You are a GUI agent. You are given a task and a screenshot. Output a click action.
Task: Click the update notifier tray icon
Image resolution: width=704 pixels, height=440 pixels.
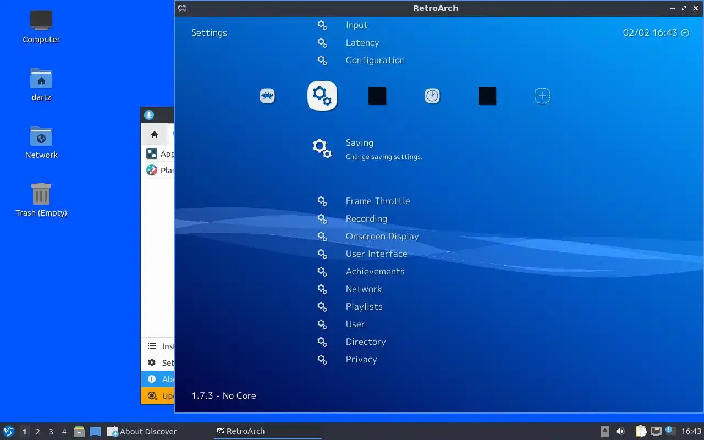pos(670,431)
